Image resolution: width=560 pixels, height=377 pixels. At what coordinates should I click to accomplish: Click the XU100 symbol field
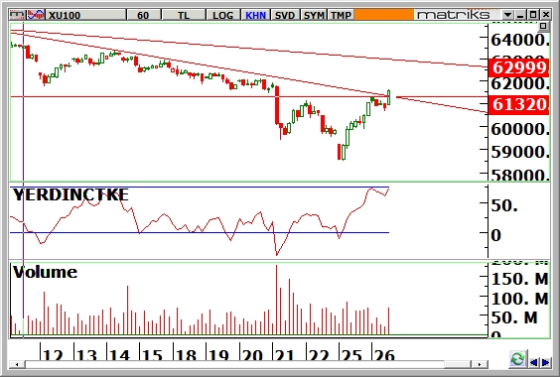tap(86, 15)
